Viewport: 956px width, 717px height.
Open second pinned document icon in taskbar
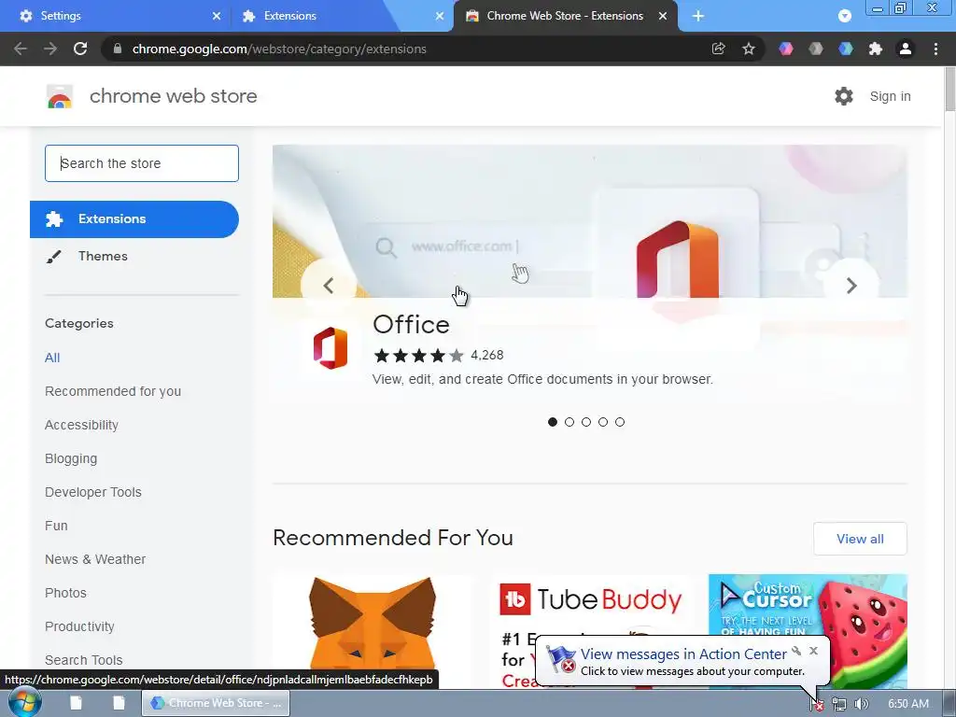tap(119, 703)
